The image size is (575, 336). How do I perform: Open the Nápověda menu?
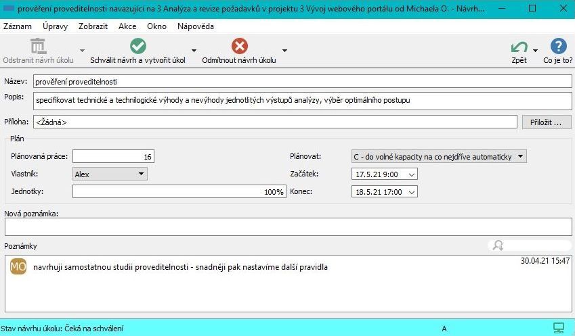pos(195,26)
